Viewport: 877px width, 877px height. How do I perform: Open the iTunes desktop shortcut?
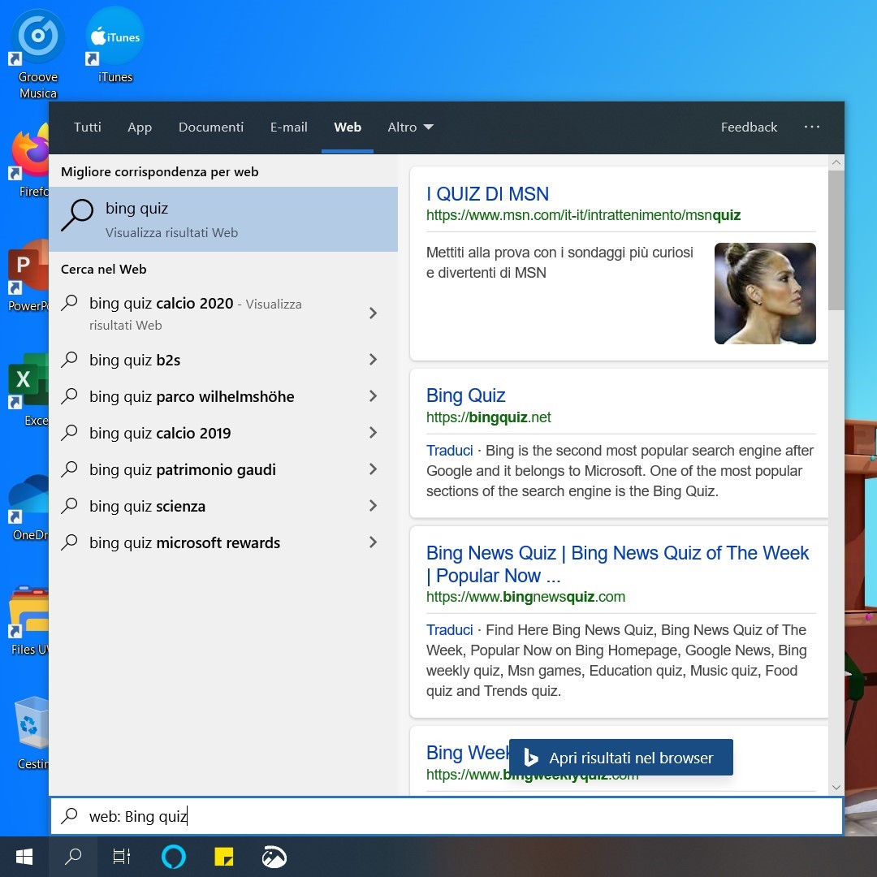click(x=114, y=45)
